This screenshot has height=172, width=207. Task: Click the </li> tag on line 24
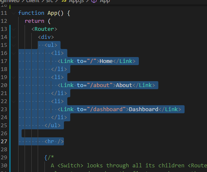pos(59,117)
